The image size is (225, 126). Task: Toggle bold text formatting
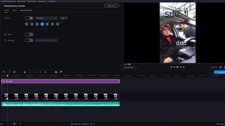[47, 24]
